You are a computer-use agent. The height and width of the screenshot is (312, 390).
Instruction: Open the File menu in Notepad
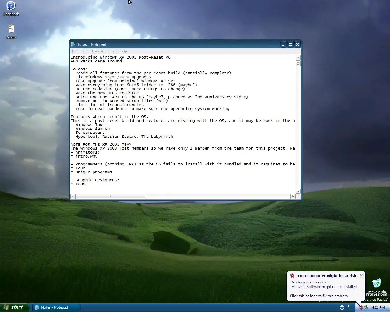click(x=74, y=51)
